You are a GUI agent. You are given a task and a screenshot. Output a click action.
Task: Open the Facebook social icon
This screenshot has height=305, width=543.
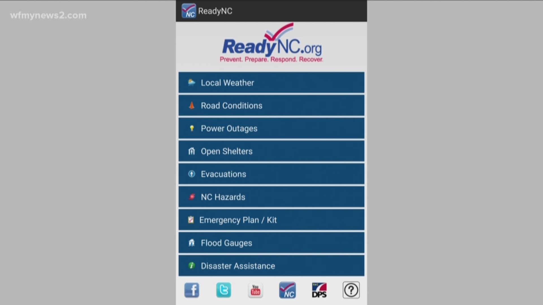coord(192,290)
